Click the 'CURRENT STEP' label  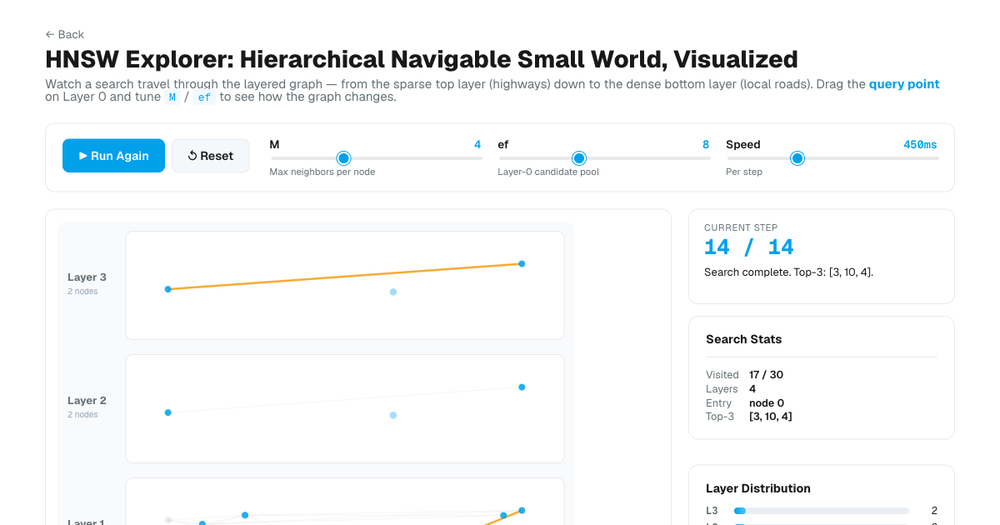(x=741, y=227)
